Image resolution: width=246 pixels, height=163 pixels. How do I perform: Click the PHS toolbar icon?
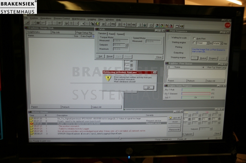(113, 24)
